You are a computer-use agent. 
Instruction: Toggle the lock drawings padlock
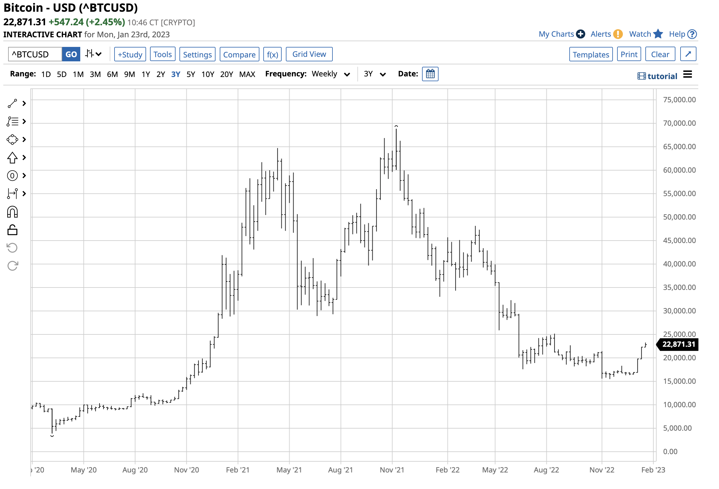tap(12, 230)
